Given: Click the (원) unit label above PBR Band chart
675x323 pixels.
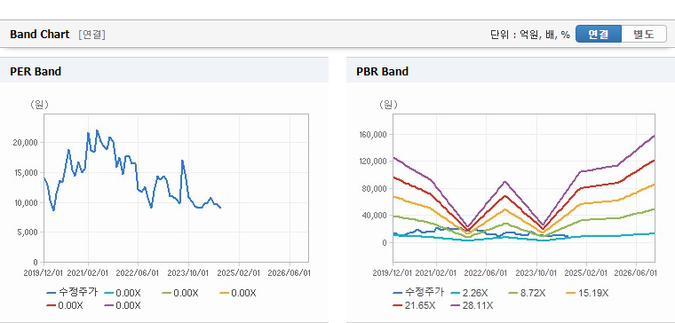Looking at the screenshot, I should [388, 105].
